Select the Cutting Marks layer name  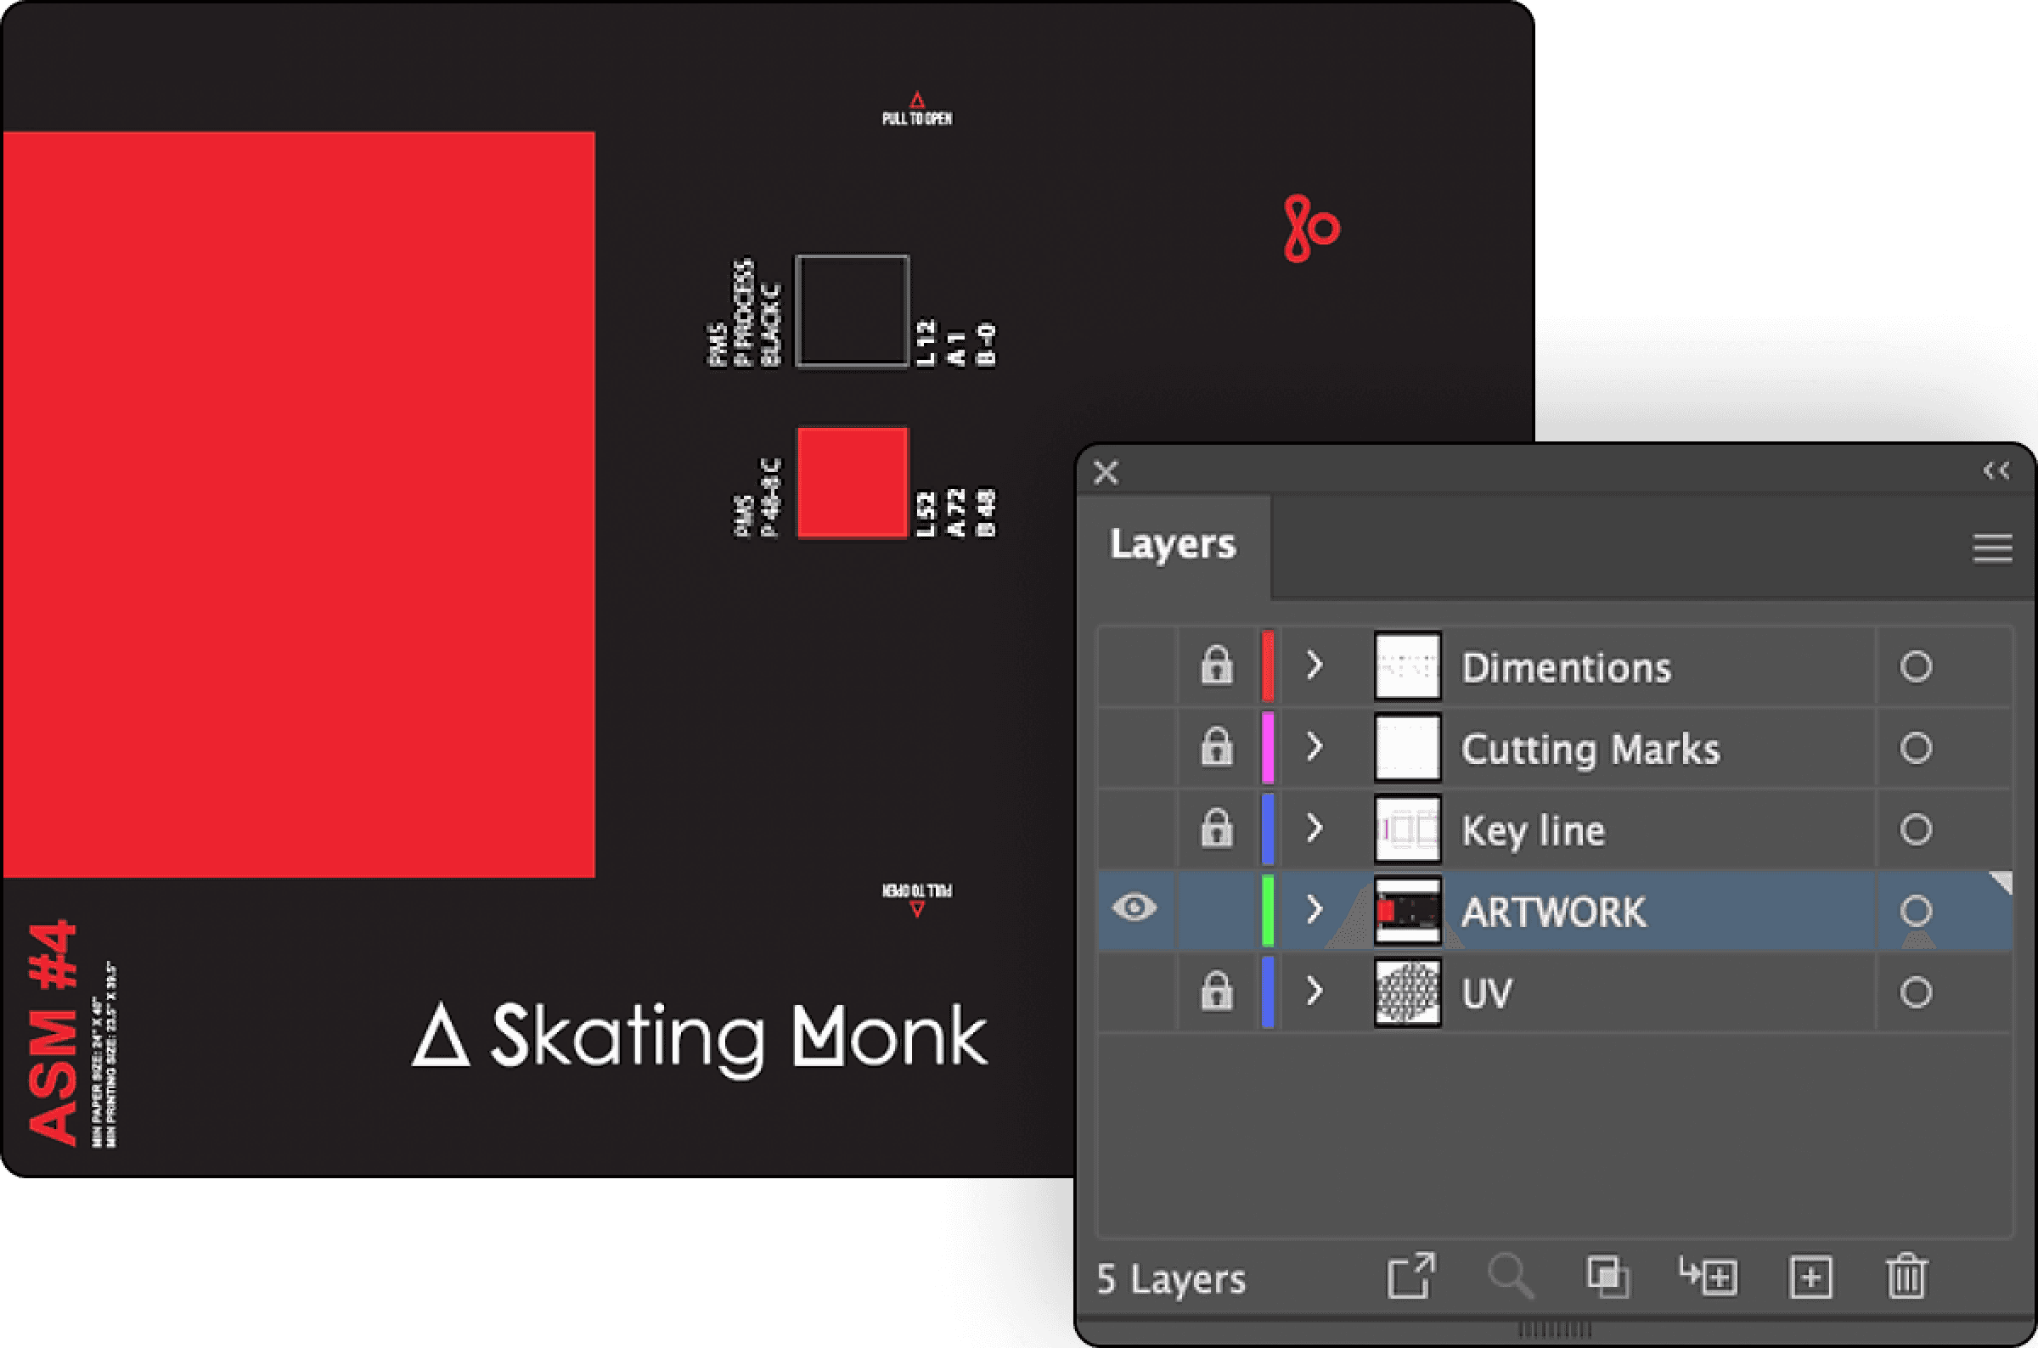(x=1590, y=749)
